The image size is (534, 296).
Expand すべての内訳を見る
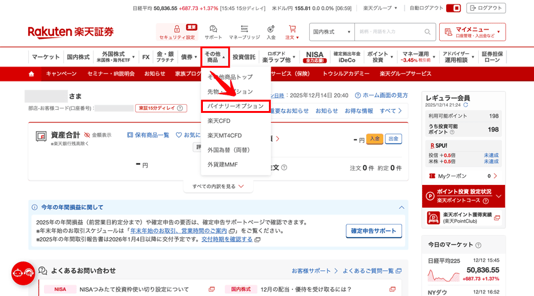[x=218, y=186]
